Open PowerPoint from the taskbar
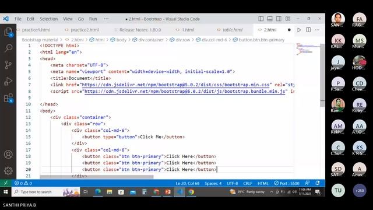 (168, 192)
